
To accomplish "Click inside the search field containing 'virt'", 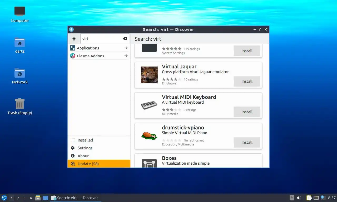I will [x=105, y=39].
